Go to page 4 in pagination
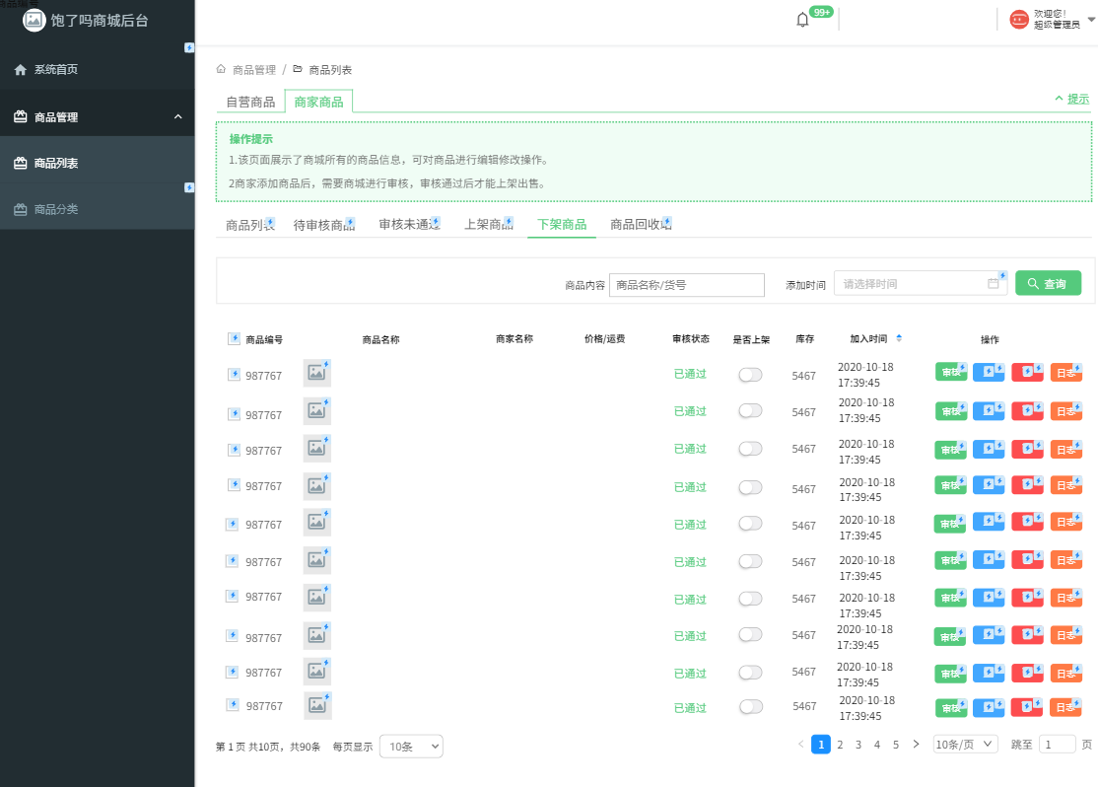This screenshot has height=787, width=1098. (x=876, y=745)
